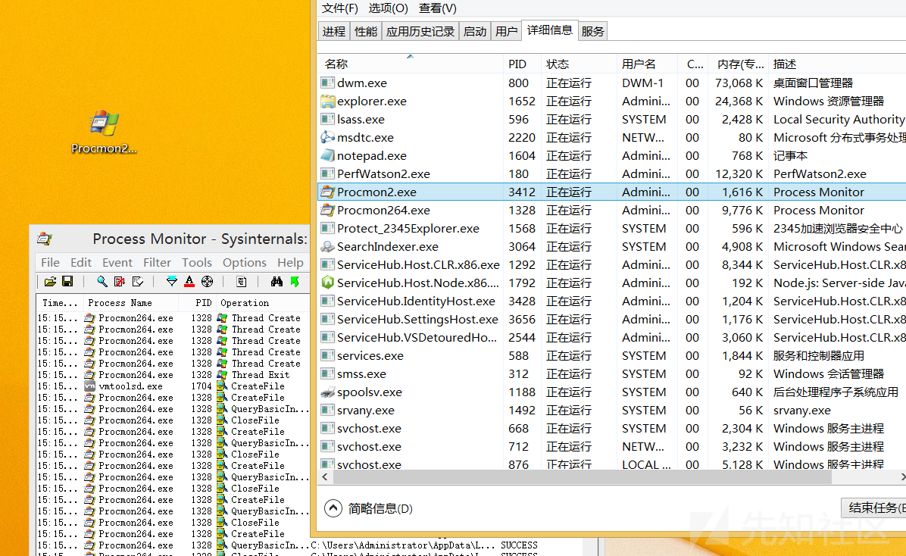Click the horizontal scrollbar left arrow

click(325, 476)
